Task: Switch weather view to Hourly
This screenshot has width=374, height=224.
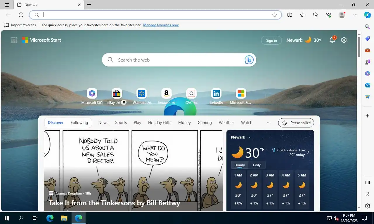Action: [240, 165]
